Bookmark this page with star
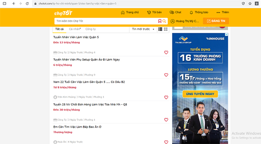This screenshot has height=144, width=261. pyautogui.click(x=250, y=3)
